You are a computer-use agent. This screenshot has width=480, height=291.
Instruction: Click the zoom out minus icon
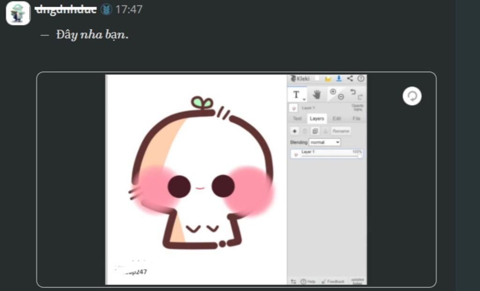pos(341,97)
